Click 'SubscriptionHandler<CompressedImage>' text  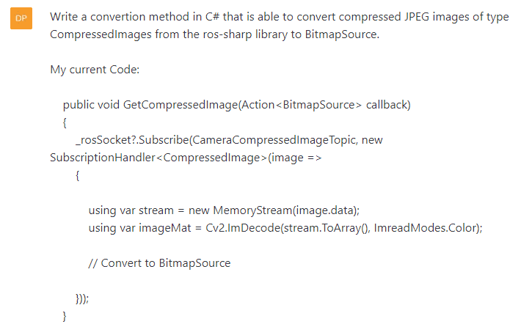(159, 158)
